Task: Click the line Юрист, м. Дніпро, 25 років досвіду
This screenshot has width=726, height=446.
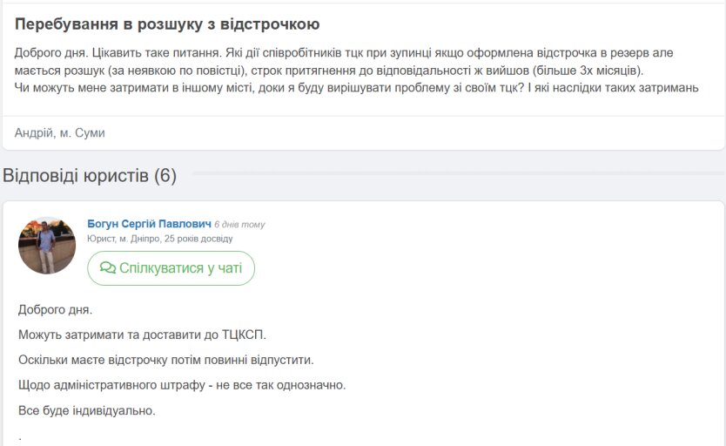Action: click(x=160, y=239)
